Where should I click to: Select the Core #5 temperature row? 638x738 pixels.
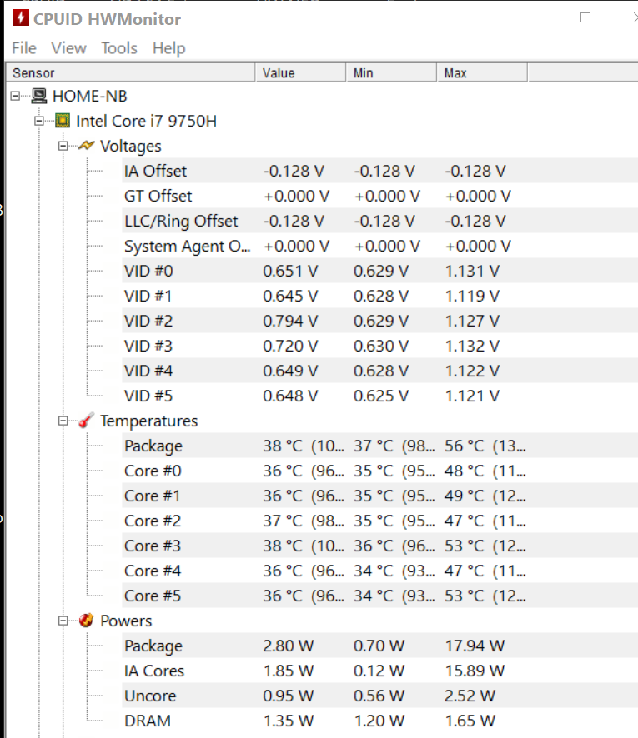click(x=379, y=596)
